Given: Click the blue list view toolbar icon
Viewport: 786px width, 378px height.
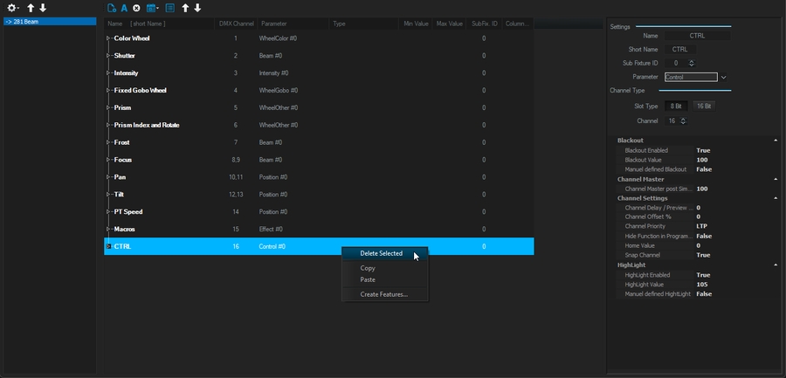Looking at the screenshot, I should tap(169, 8).
